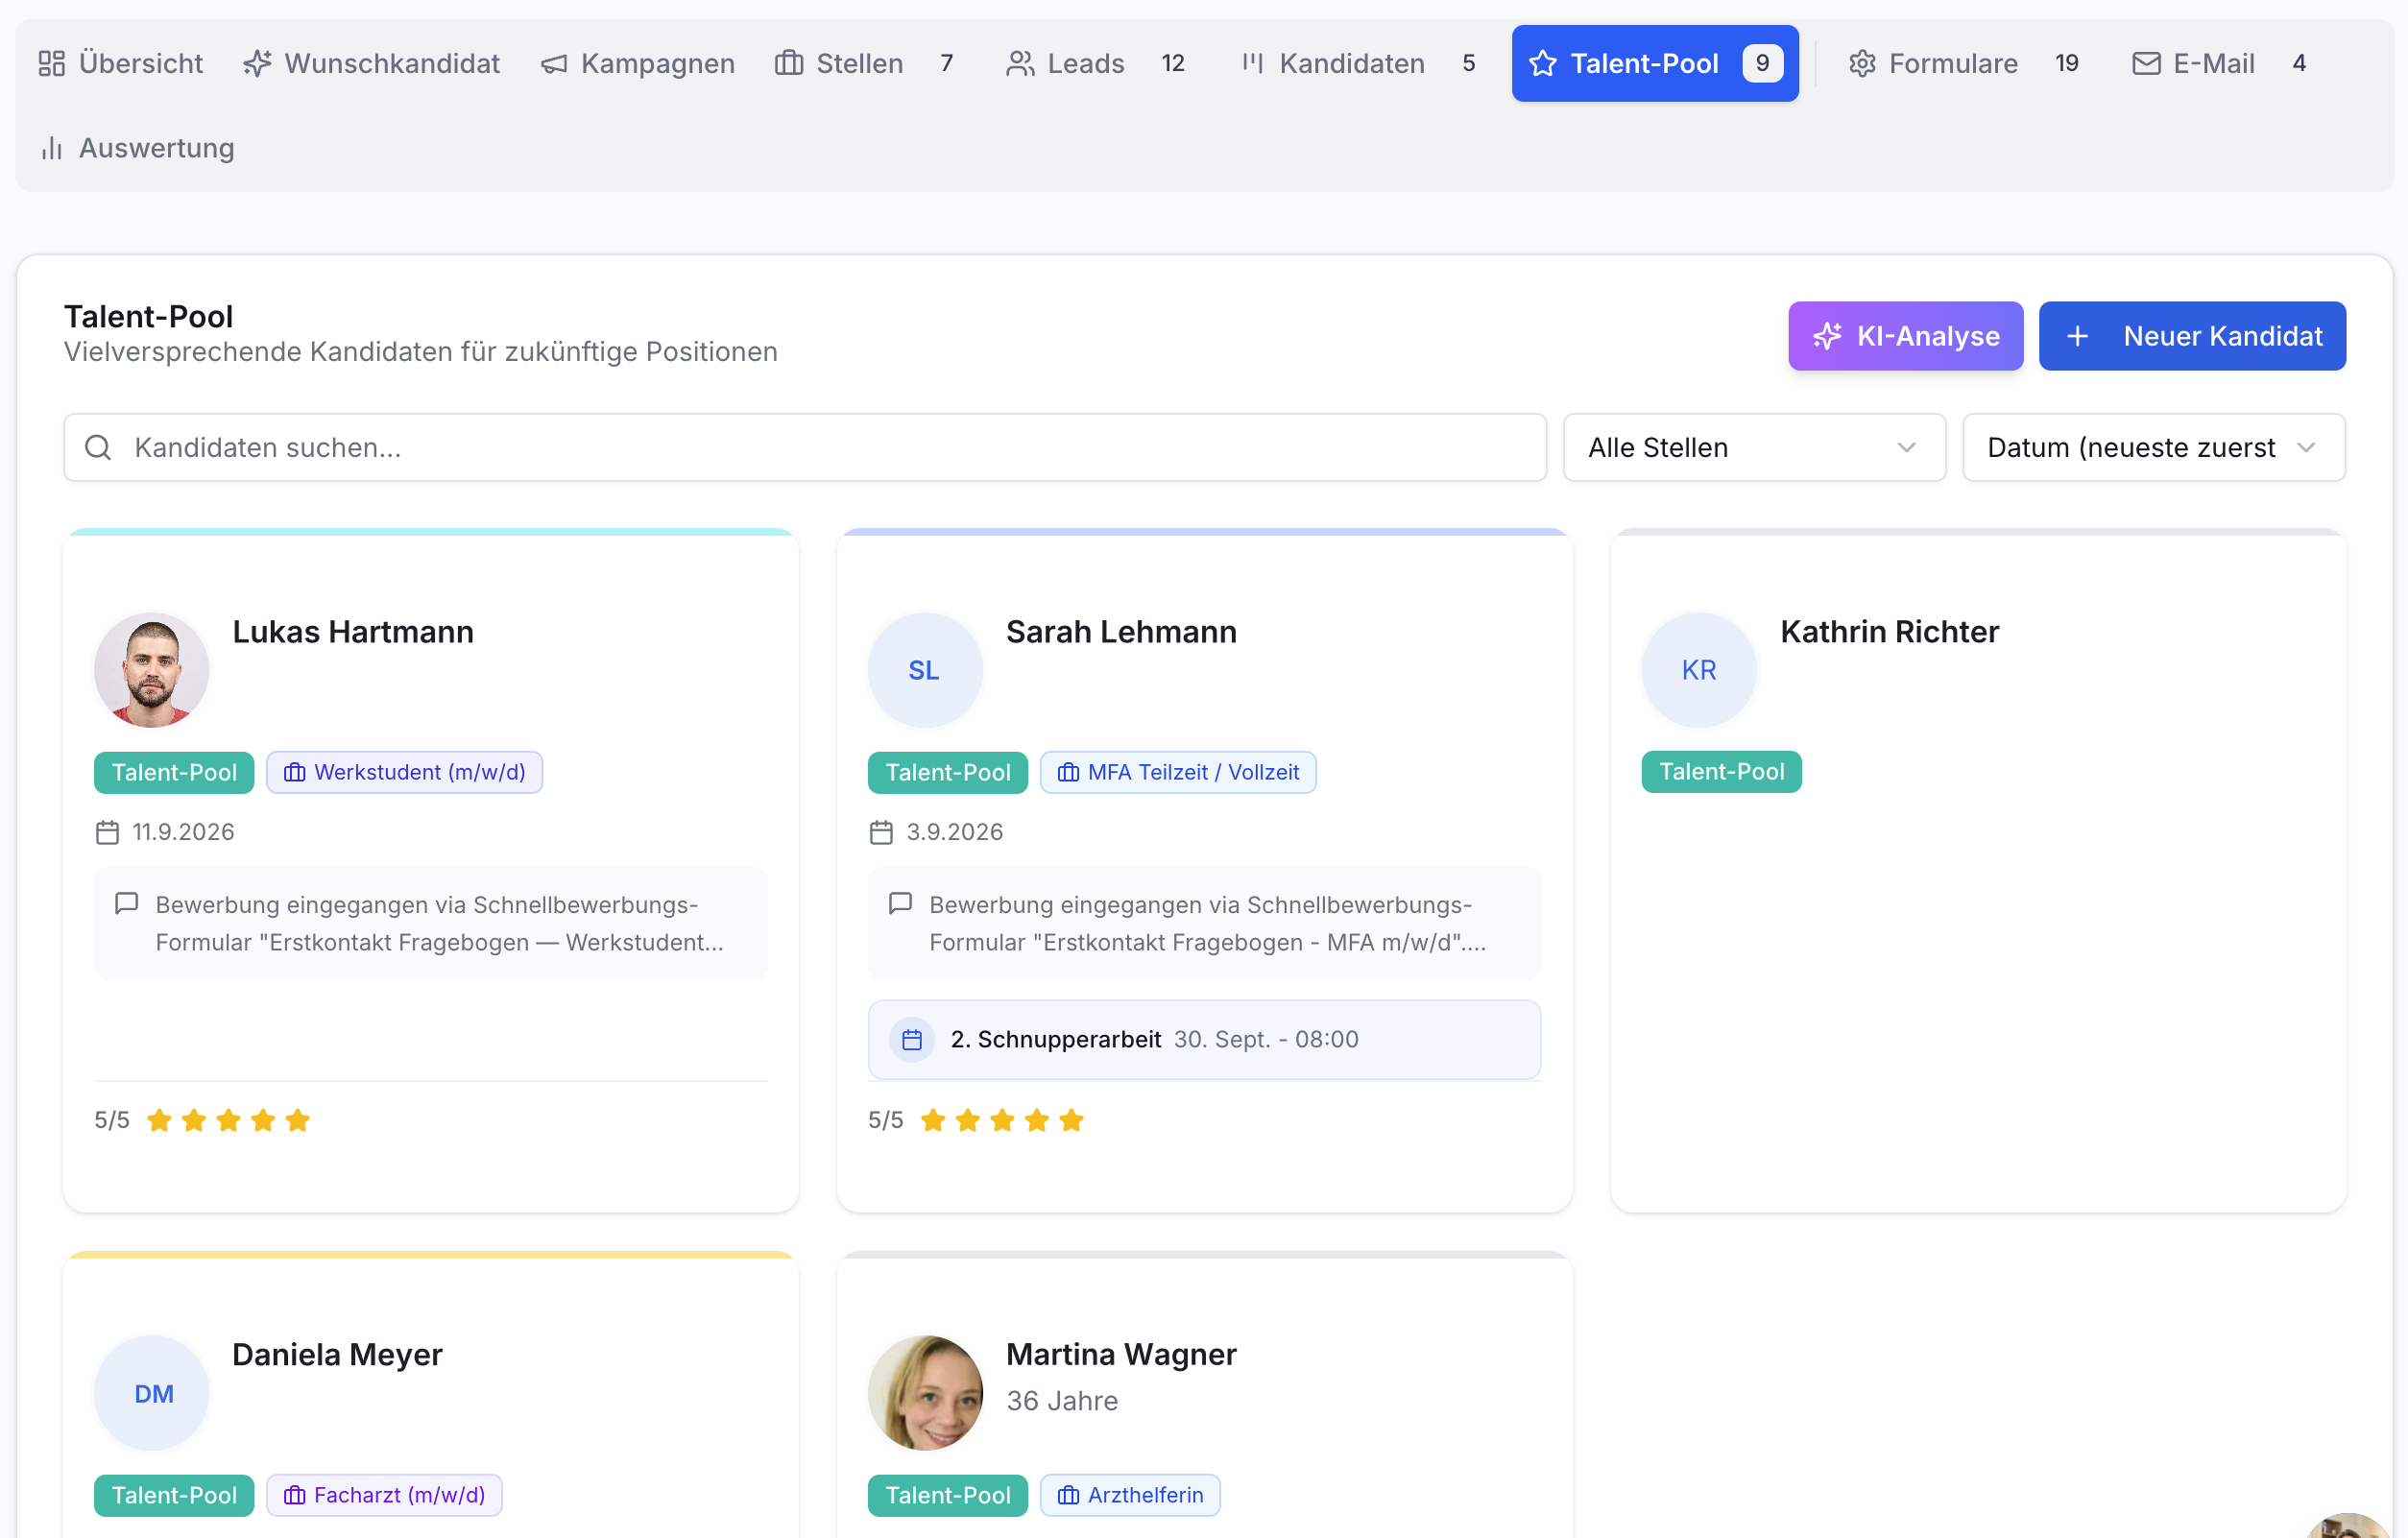Image resolution: width=2408 pixels, height=1538 pixels.
Task: Click the people icon beside Leads
Action: coord(1020,63)
